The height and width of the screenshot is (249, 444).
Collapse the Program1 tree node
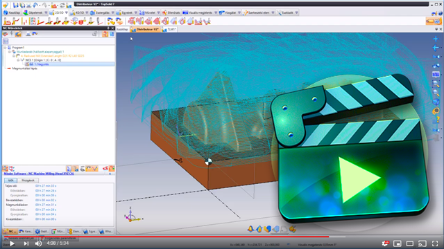5,48
